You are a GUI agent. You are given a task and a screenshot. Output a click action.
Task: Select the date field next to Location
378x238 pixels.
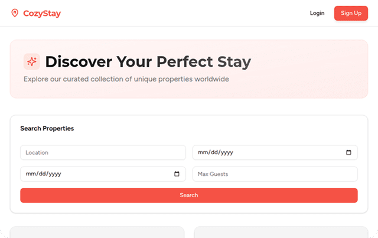pyautogui.click(x=266, y=152)
